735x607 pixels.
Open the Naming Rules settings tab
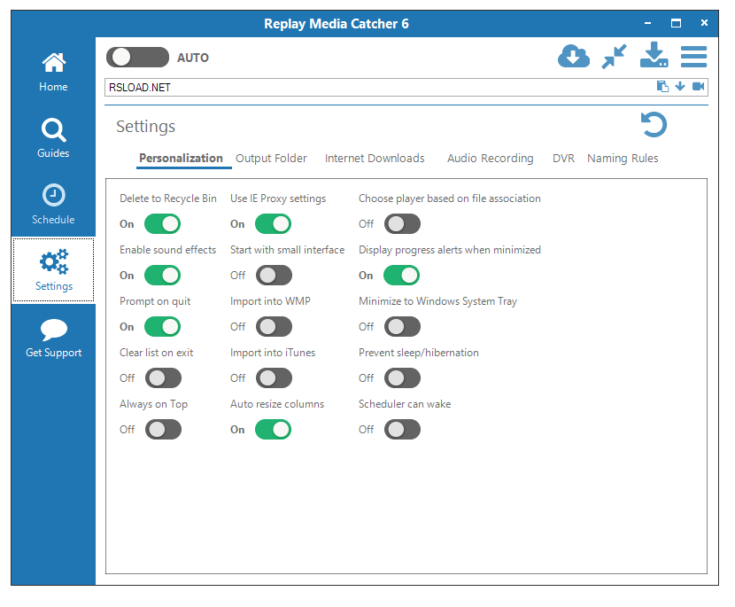pyautogui.click(x=623, y=158)
